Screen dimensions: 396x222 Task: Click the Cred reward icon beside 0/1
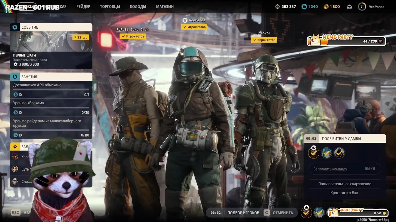15,95
